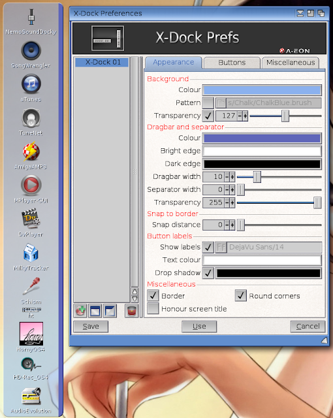This screenshot has height=418, width=333.
Task: Toggle the Pattern checkbox
Action: tap(208, 103)
